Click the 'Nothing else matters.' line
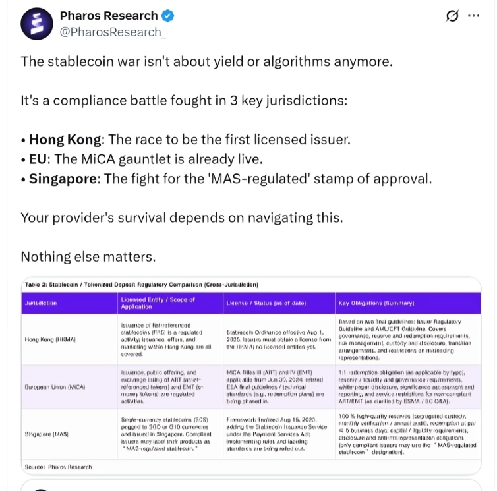The width and height of the screenshot is (497, 491). [x=88, y=256]
